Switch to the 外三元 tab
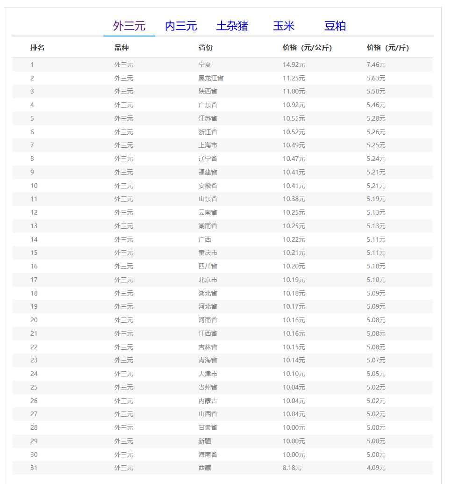Image resolution: width=451 pixels, height=484 pixels. coord(129,26)
